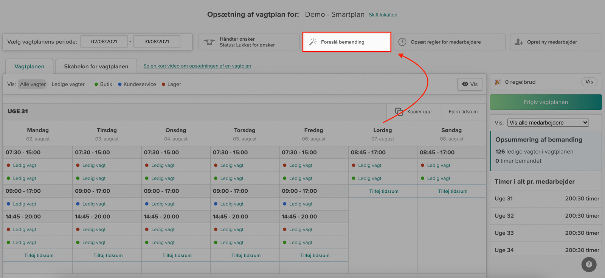Filter by the green Butik color dot
The image size is (605, 278).
(96, 84)
